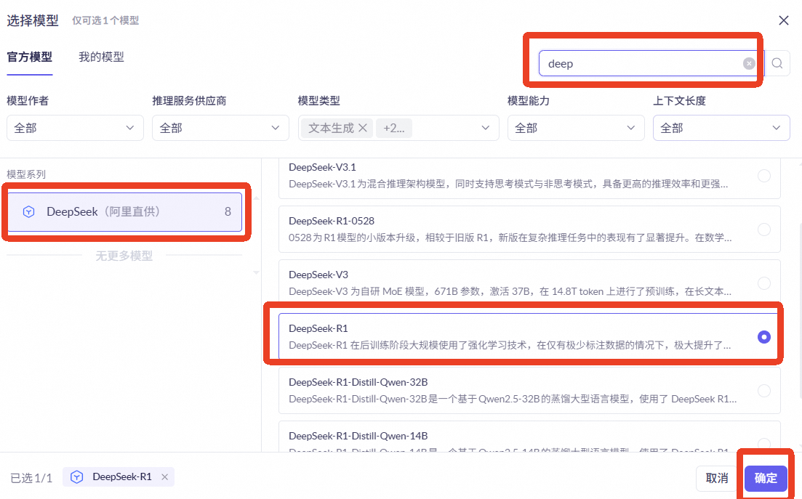Click the DeepSeek-V3 model title
The height and width of the screenshot is (499, 802).
(x=318, y=275)
